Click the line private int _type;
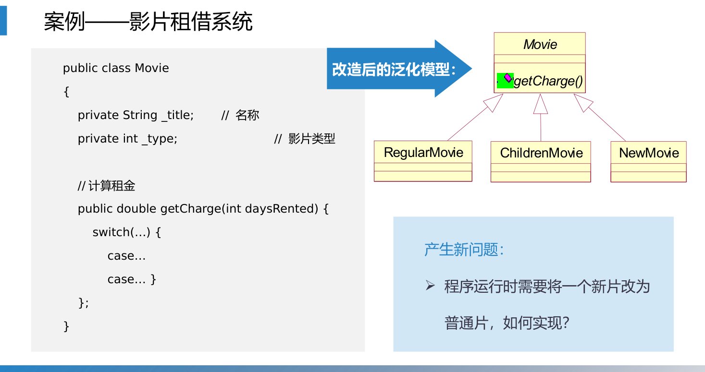This screenshot has width=705, height=372. click(128, 139)
